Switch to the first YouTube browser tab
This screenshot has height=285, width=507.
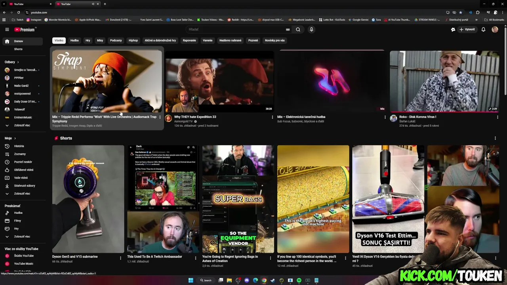30,4
